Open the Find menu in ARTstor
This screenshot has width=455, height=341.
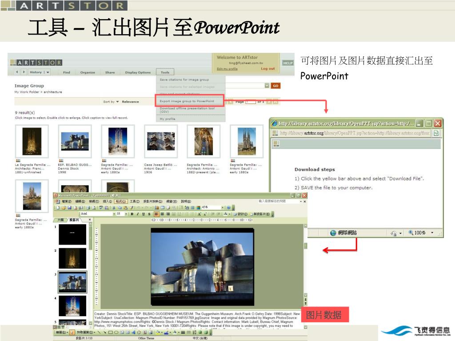click(67, 72)
